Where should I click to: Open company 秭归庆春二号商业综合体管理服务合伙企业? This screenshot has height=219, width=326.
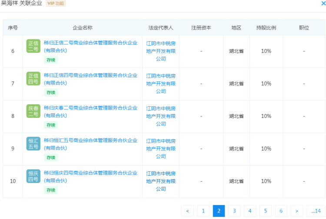point(90,111)
